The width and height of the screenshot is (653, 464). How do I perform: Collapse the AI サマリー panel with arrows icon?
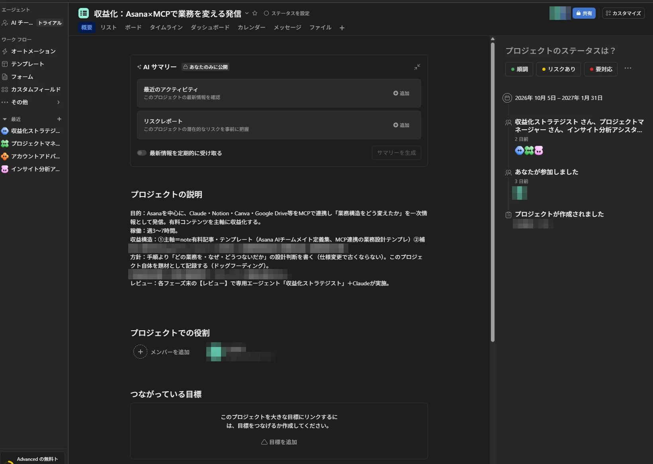417,67
